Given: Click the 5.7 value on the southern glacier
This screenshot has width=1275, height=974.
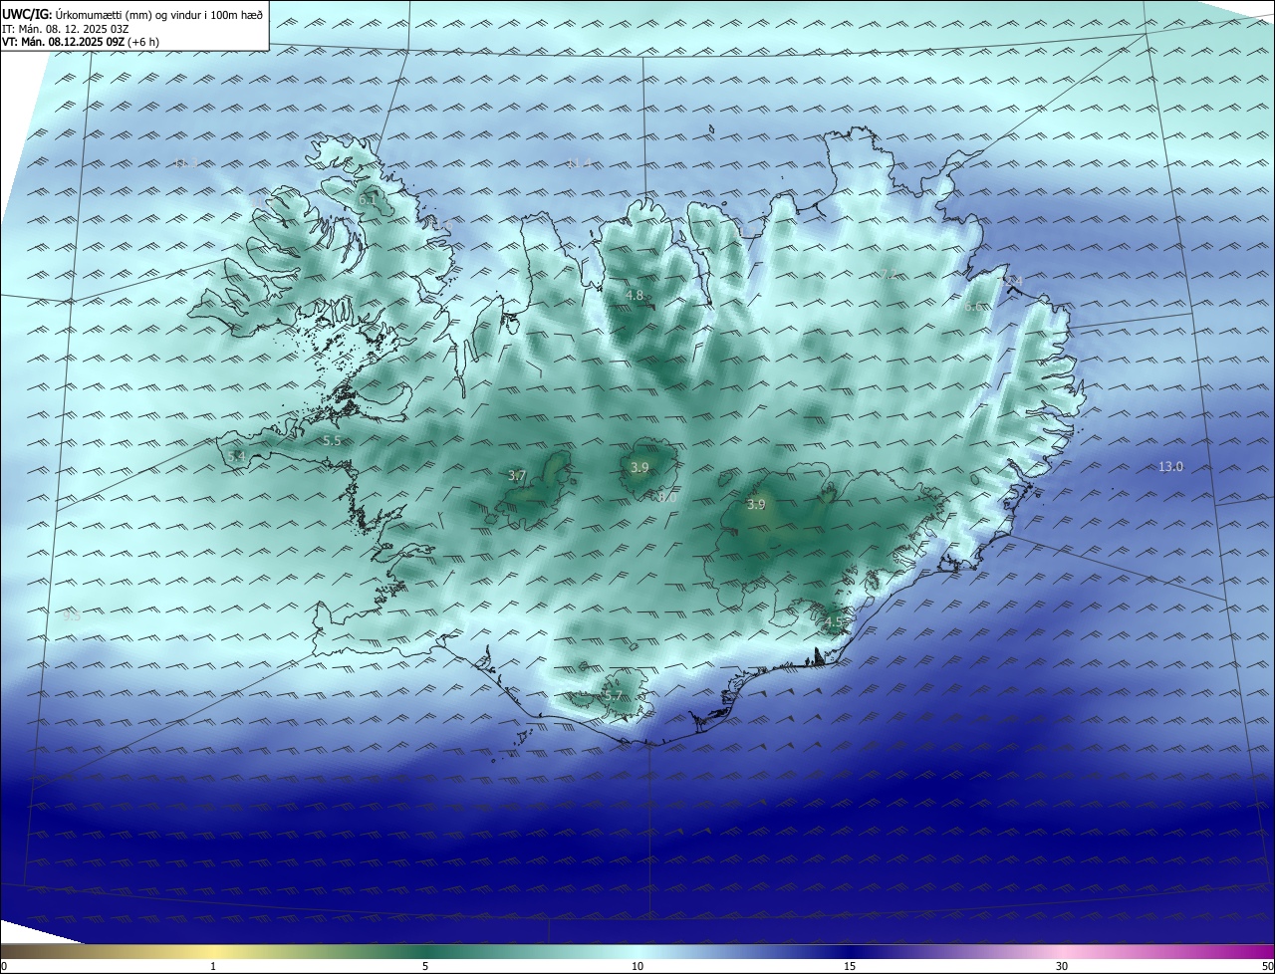Looking at the screenshot, I should coord(613,696).
